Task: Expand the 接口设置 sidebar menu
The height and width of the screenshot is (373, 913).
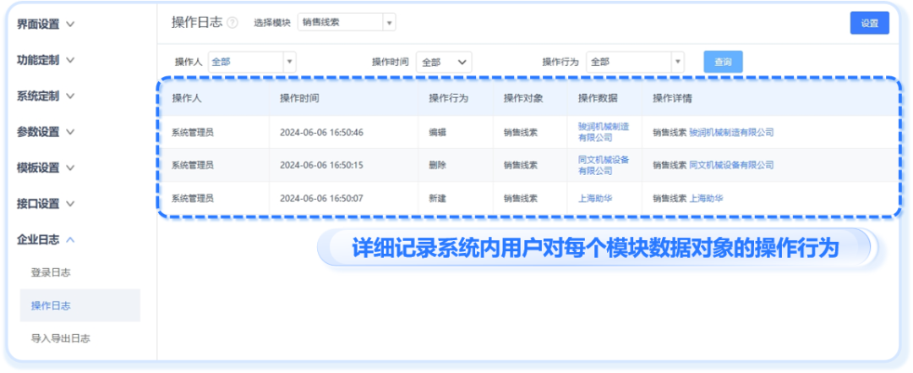Action: [46, 204]
